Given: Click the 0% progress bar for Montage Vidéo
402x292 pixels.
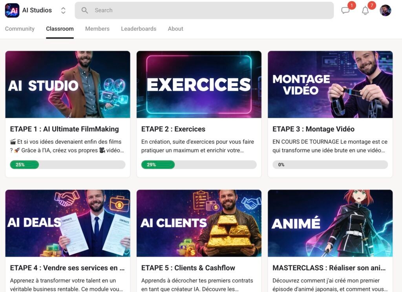Looking at the screenshot, I should click(330, 165).
